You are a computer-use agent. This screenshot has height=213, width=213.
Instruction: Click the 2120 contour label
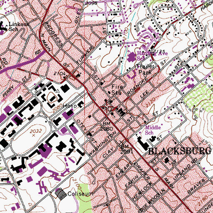[x=151, y=102]
